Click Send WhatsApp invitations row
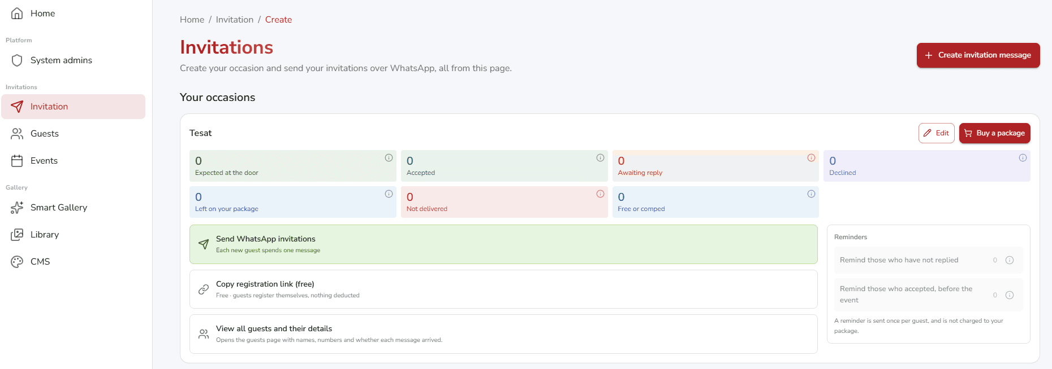 click(x=503, y=244)
